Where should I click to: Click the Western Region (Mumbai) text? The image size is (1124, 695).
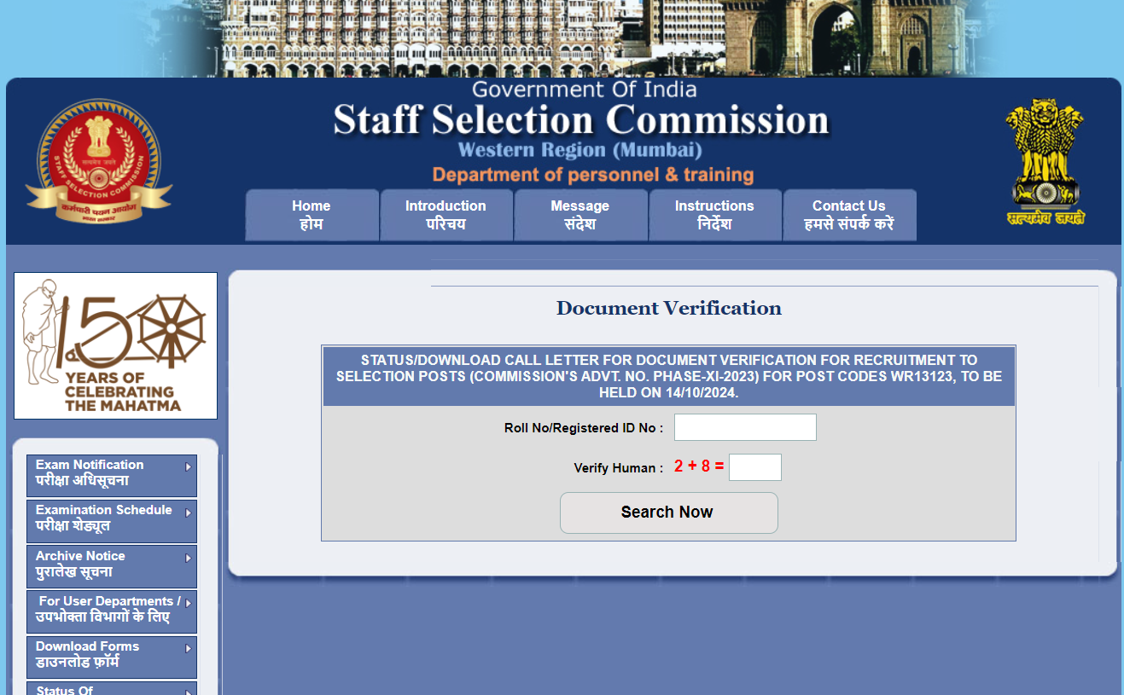point(580,151)
